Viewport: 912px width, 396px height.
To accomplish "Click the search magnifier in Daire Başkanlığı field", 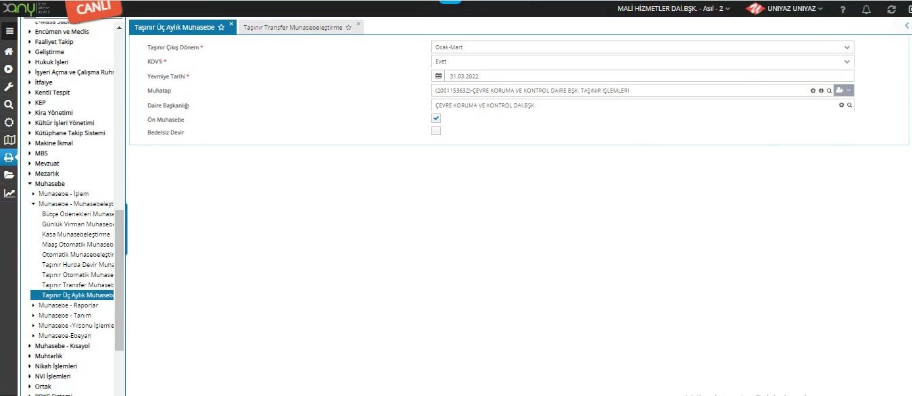I will (x=849, y=105).
